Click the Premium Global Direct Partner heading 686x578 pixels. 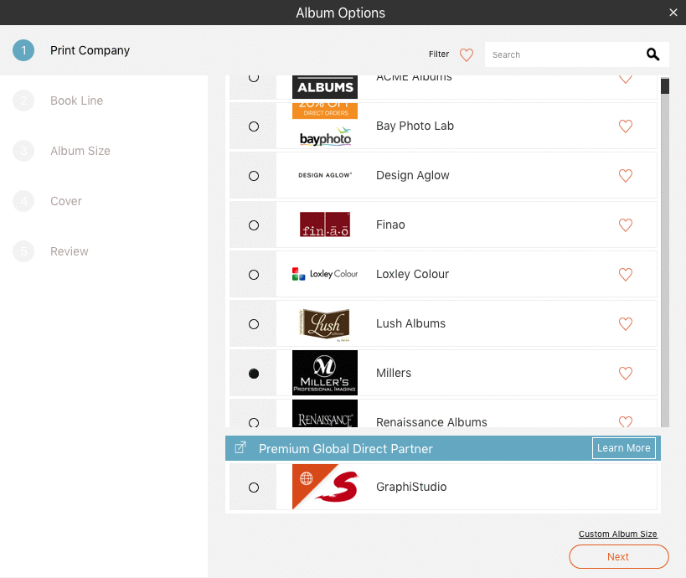(346, 448)
